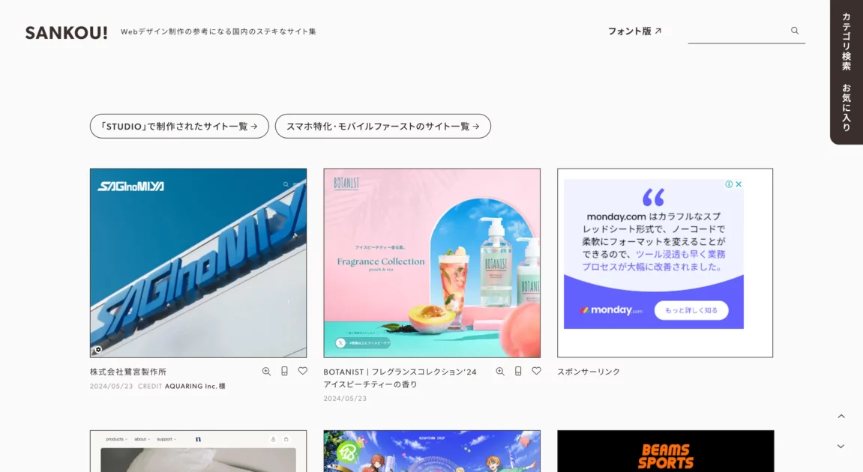
Task: Click the search magnifier icon in header
Action: (795, 31)
